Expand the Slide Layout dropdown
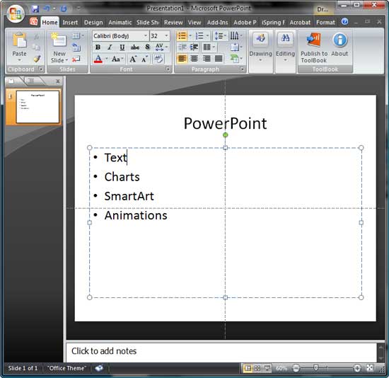The image size is (389, 378). [x=78, y=36]
